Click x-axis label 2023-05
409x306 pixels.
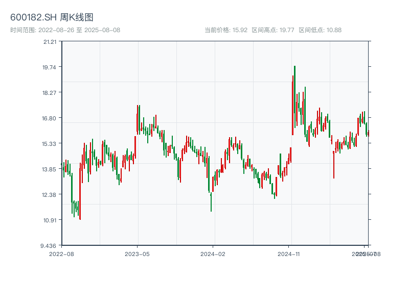(137, 254)
